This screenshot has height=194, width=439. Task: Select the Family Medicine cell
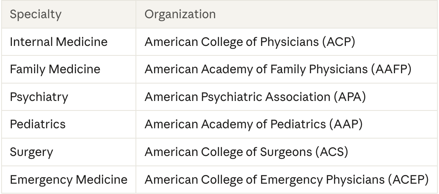coord(69,69)
